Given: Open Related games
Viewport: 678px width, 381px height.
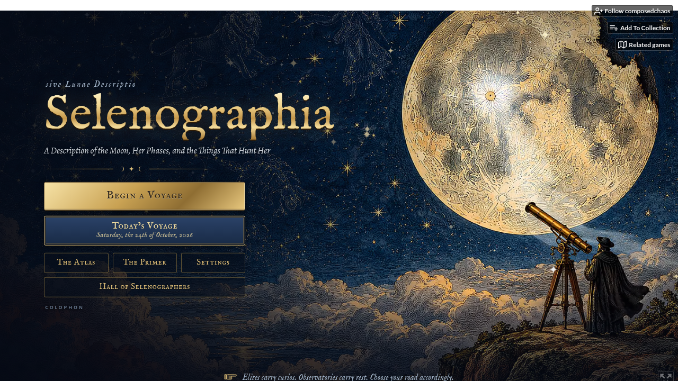Looking at the screenshot, I should tap(644, 44).
